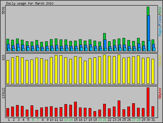163x123 pixels.
Task: Click the green day 20 axis label
Action: (x=100, y=120)
